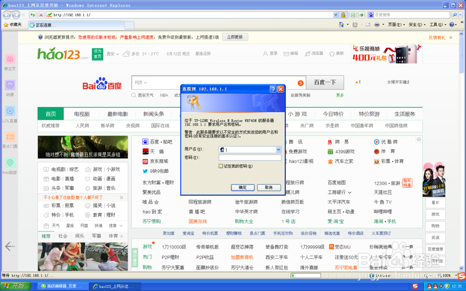
Task: Open the Favorites star button
Action: [x=13, y=25]
